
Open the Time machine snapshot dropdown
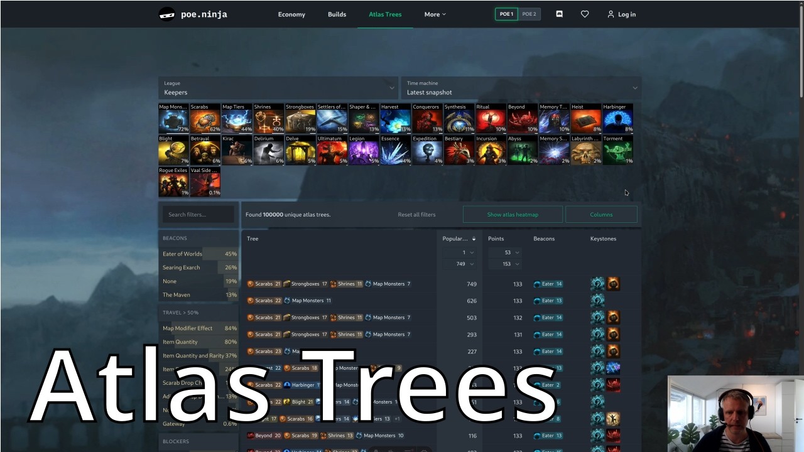tap(521, 88)
